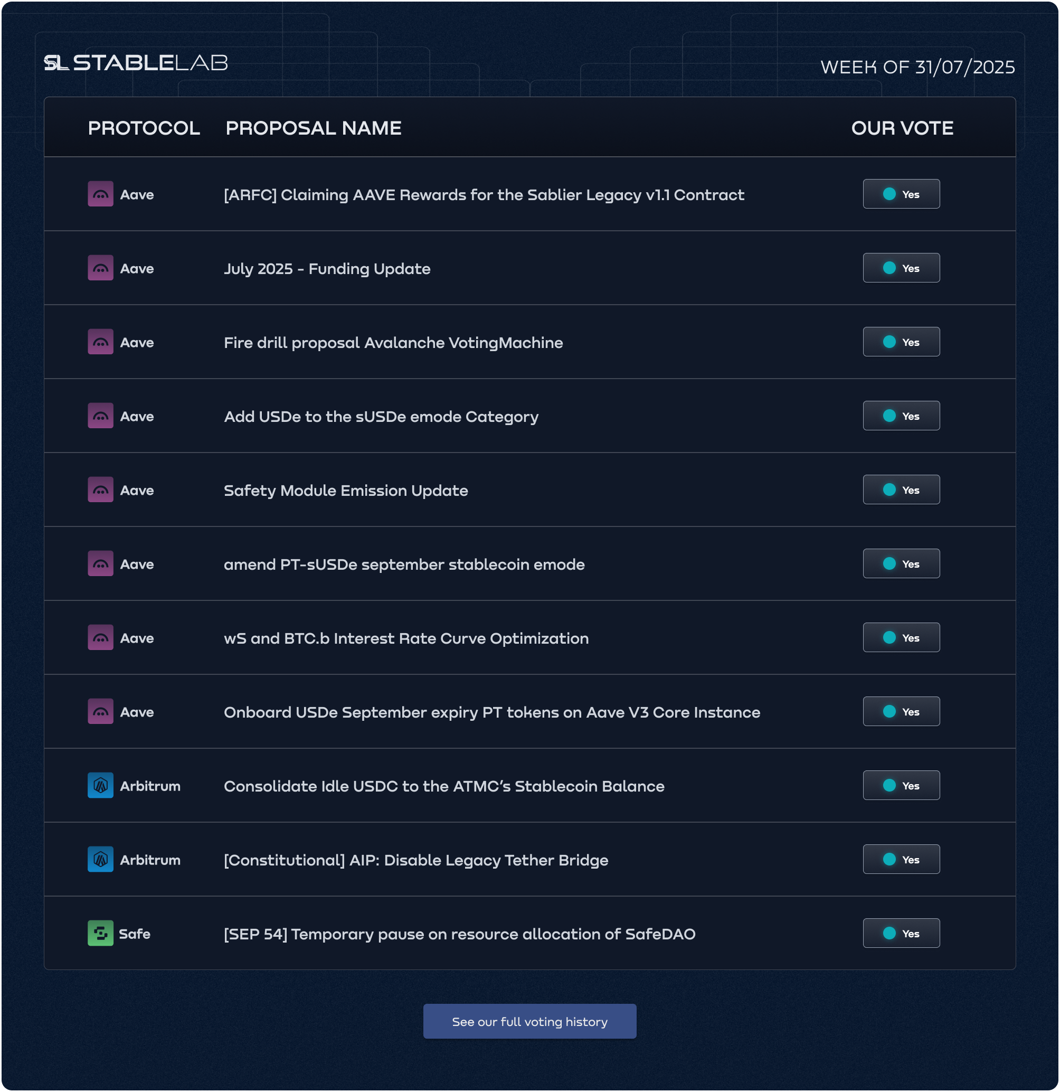
Task: Click Aave icon for Safety Module Emission Update
Action: click(x=100, y=489)
